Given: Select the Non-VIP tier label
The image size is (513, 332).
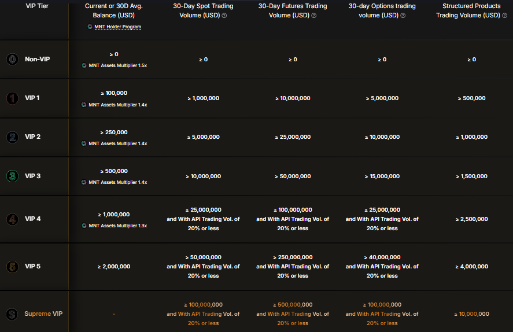Looking at the screenshot, I should 37,59.
